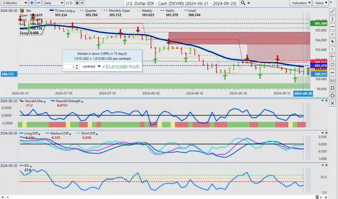Choose the TEXT annotation tool

(333, 80)
